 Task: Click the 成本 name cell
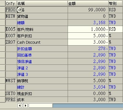[42, 100]
